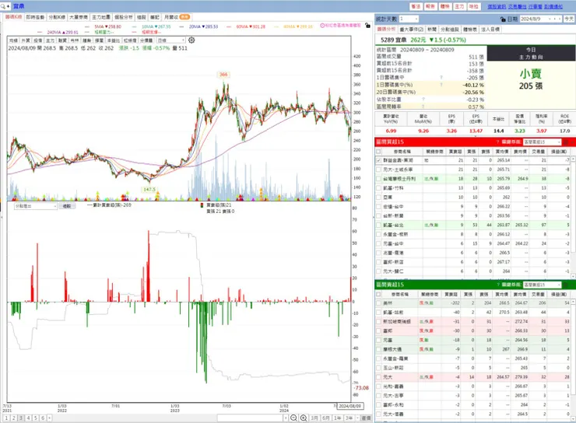Image resolution: width=576 pixels, height=423 pixels.
Task: Select the 6月 time range button
Action: [326, 418]
